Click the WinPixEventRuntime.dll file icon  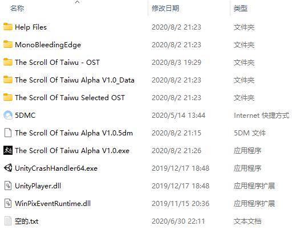[8, 203]
